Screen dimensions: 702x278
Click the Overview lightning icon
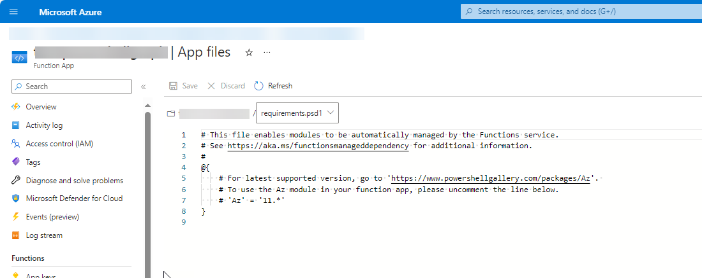click(16, 107)
